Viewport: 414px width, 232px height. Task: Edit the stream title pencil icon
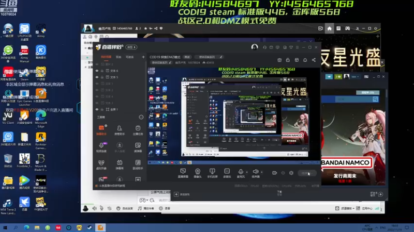pos(221,57)
